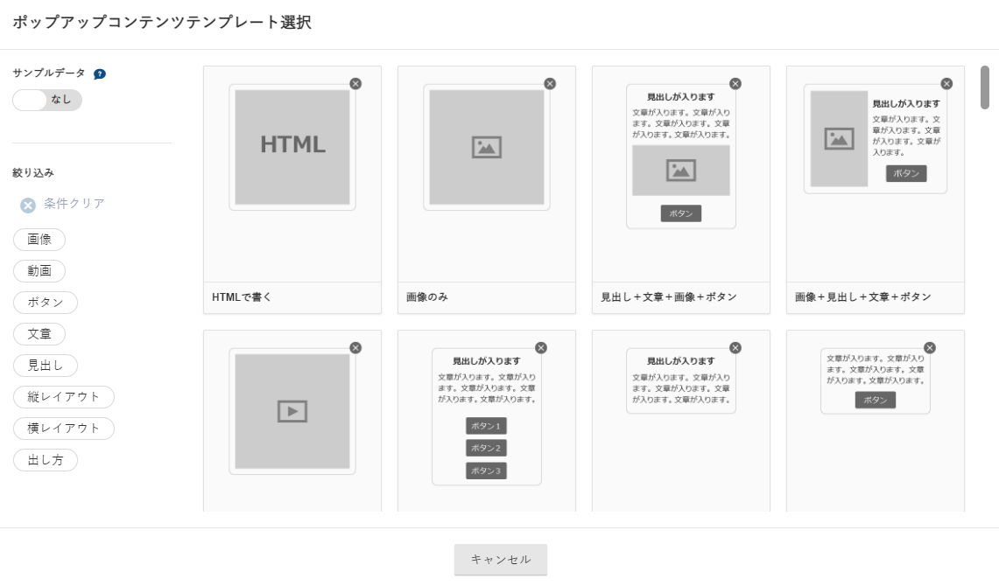Screen dimensions: 999x586
Task: Click ボタン1 in the three-button template
Action: (x=486, y=426)
